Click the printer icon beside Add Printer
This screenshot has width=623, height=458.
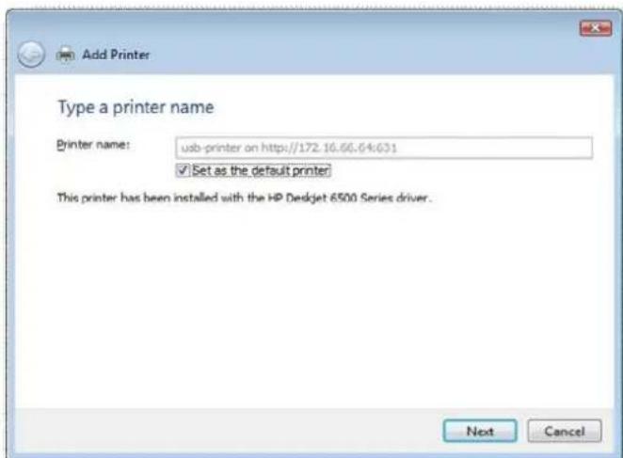click(x=65, y=55)
